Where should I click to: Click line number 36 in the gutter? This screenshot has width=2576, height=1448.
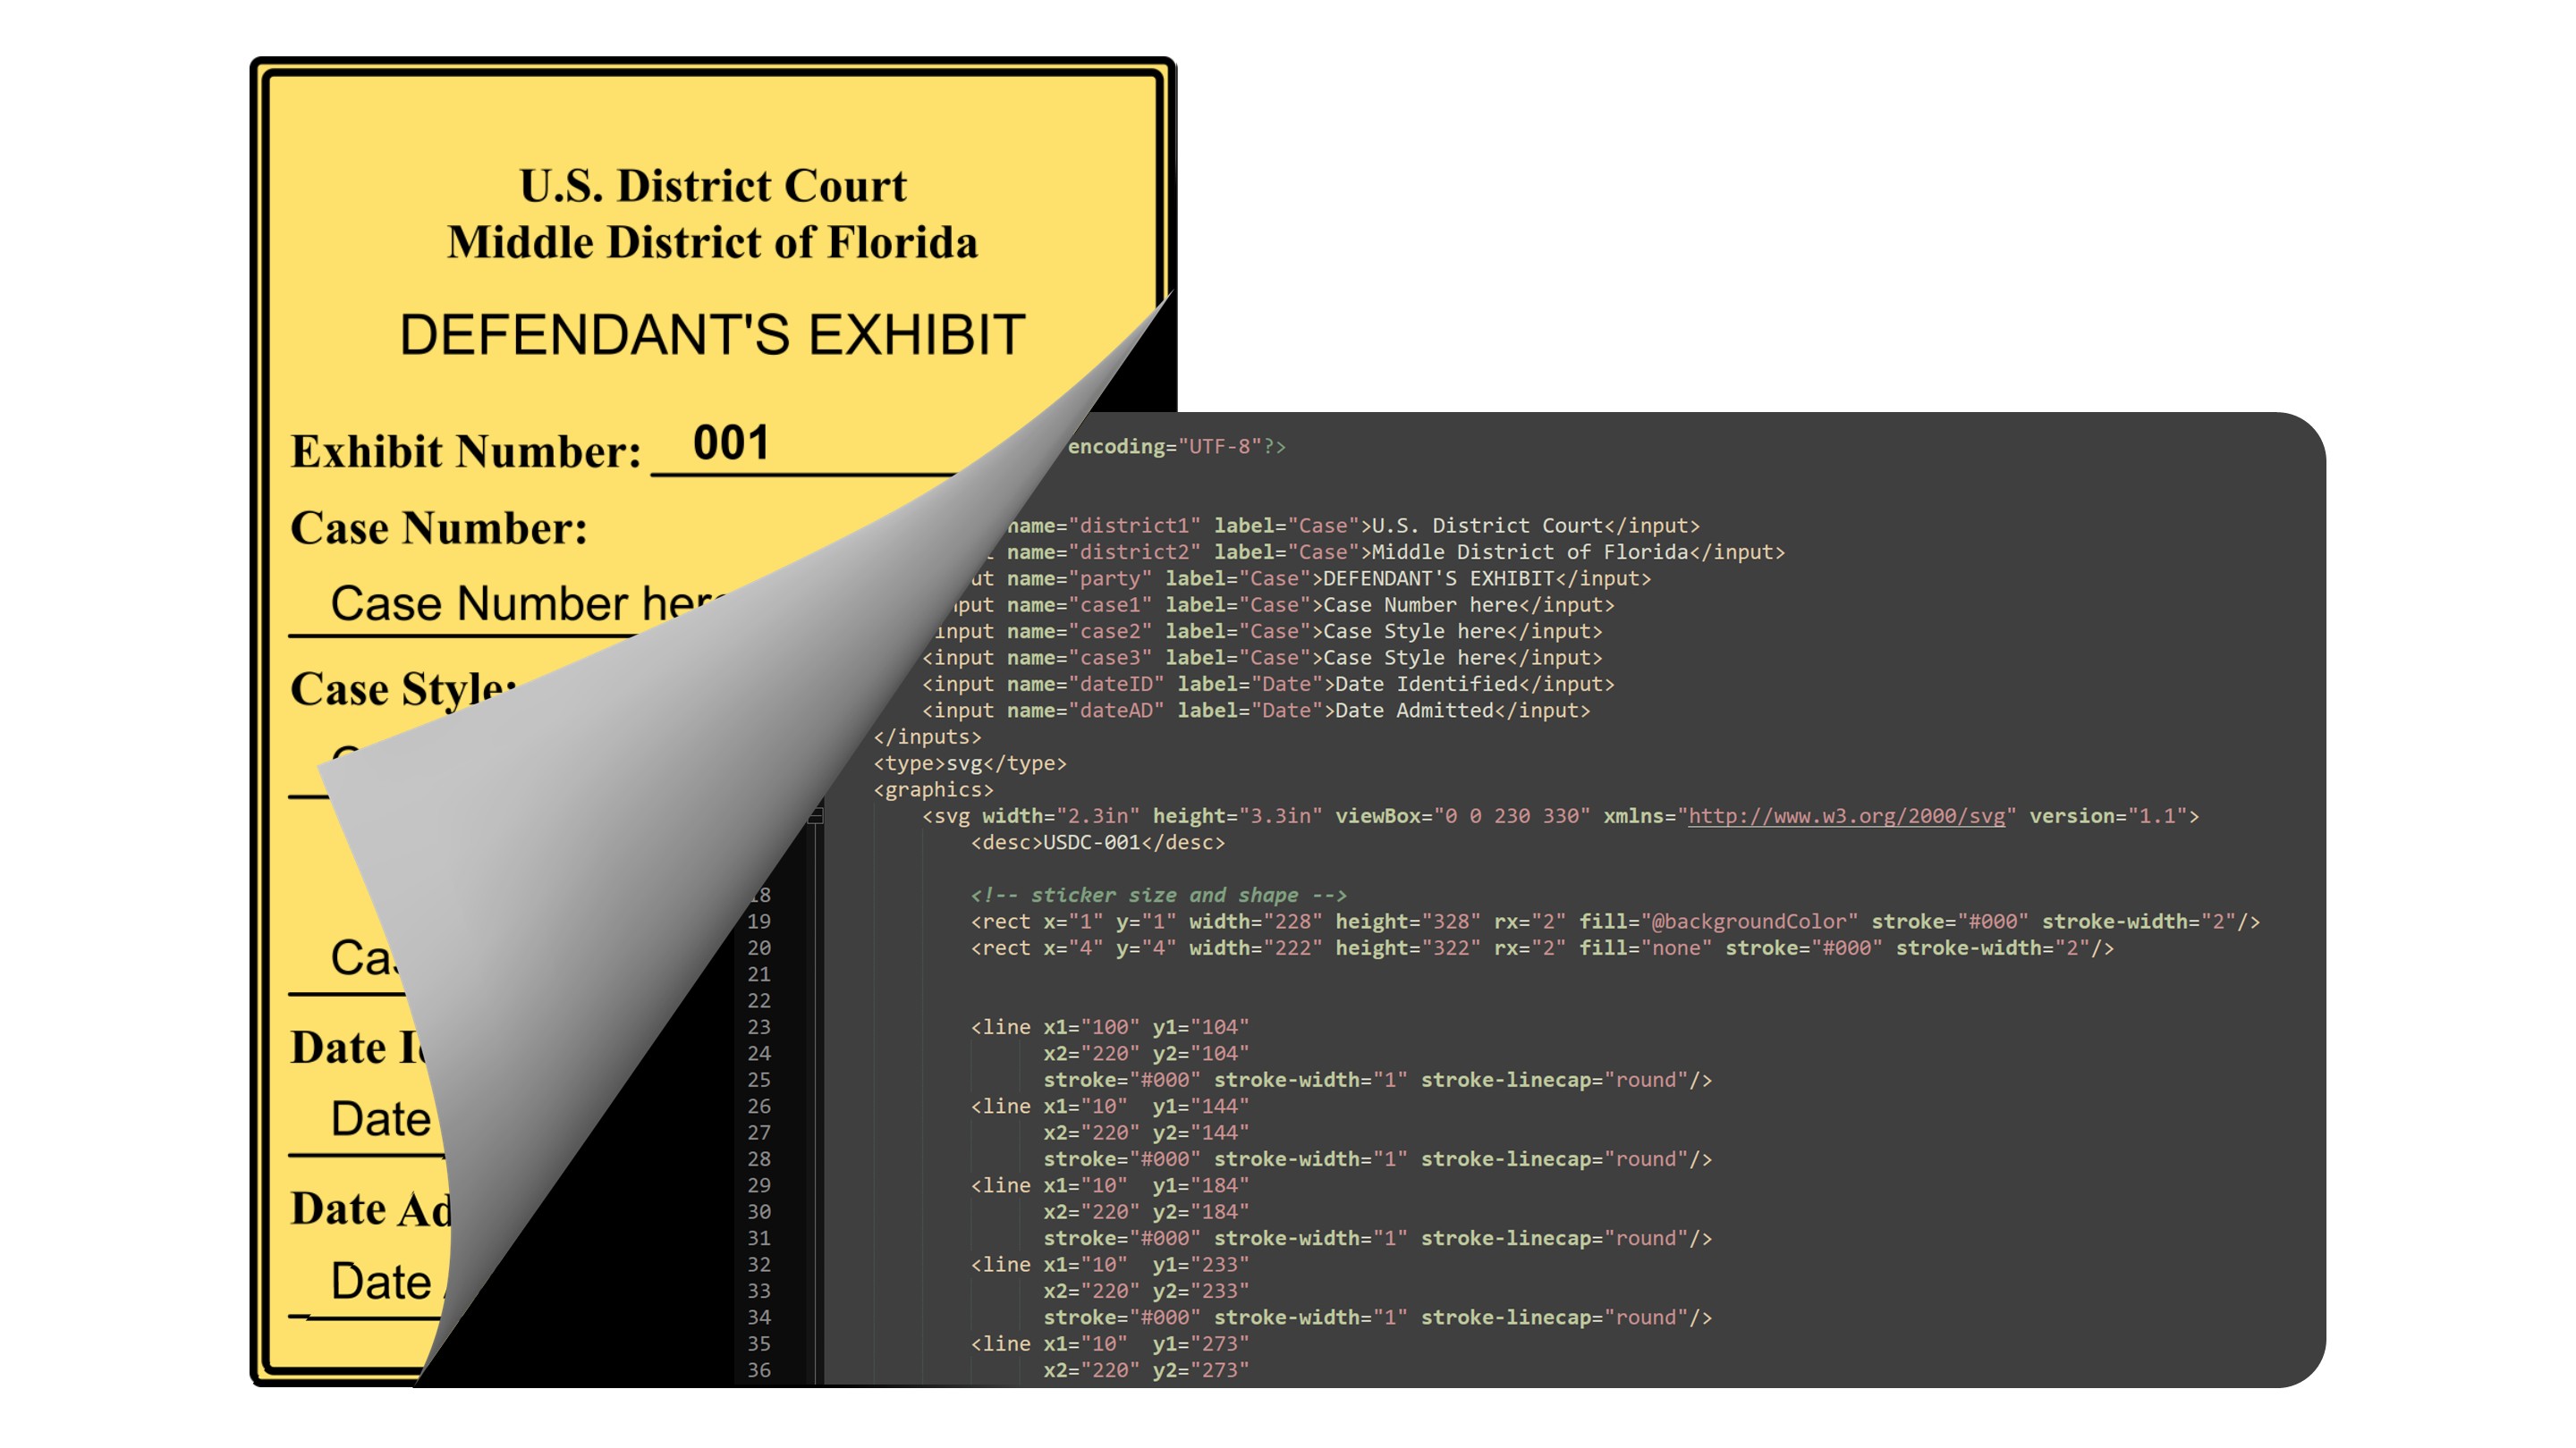[759, 1370]
